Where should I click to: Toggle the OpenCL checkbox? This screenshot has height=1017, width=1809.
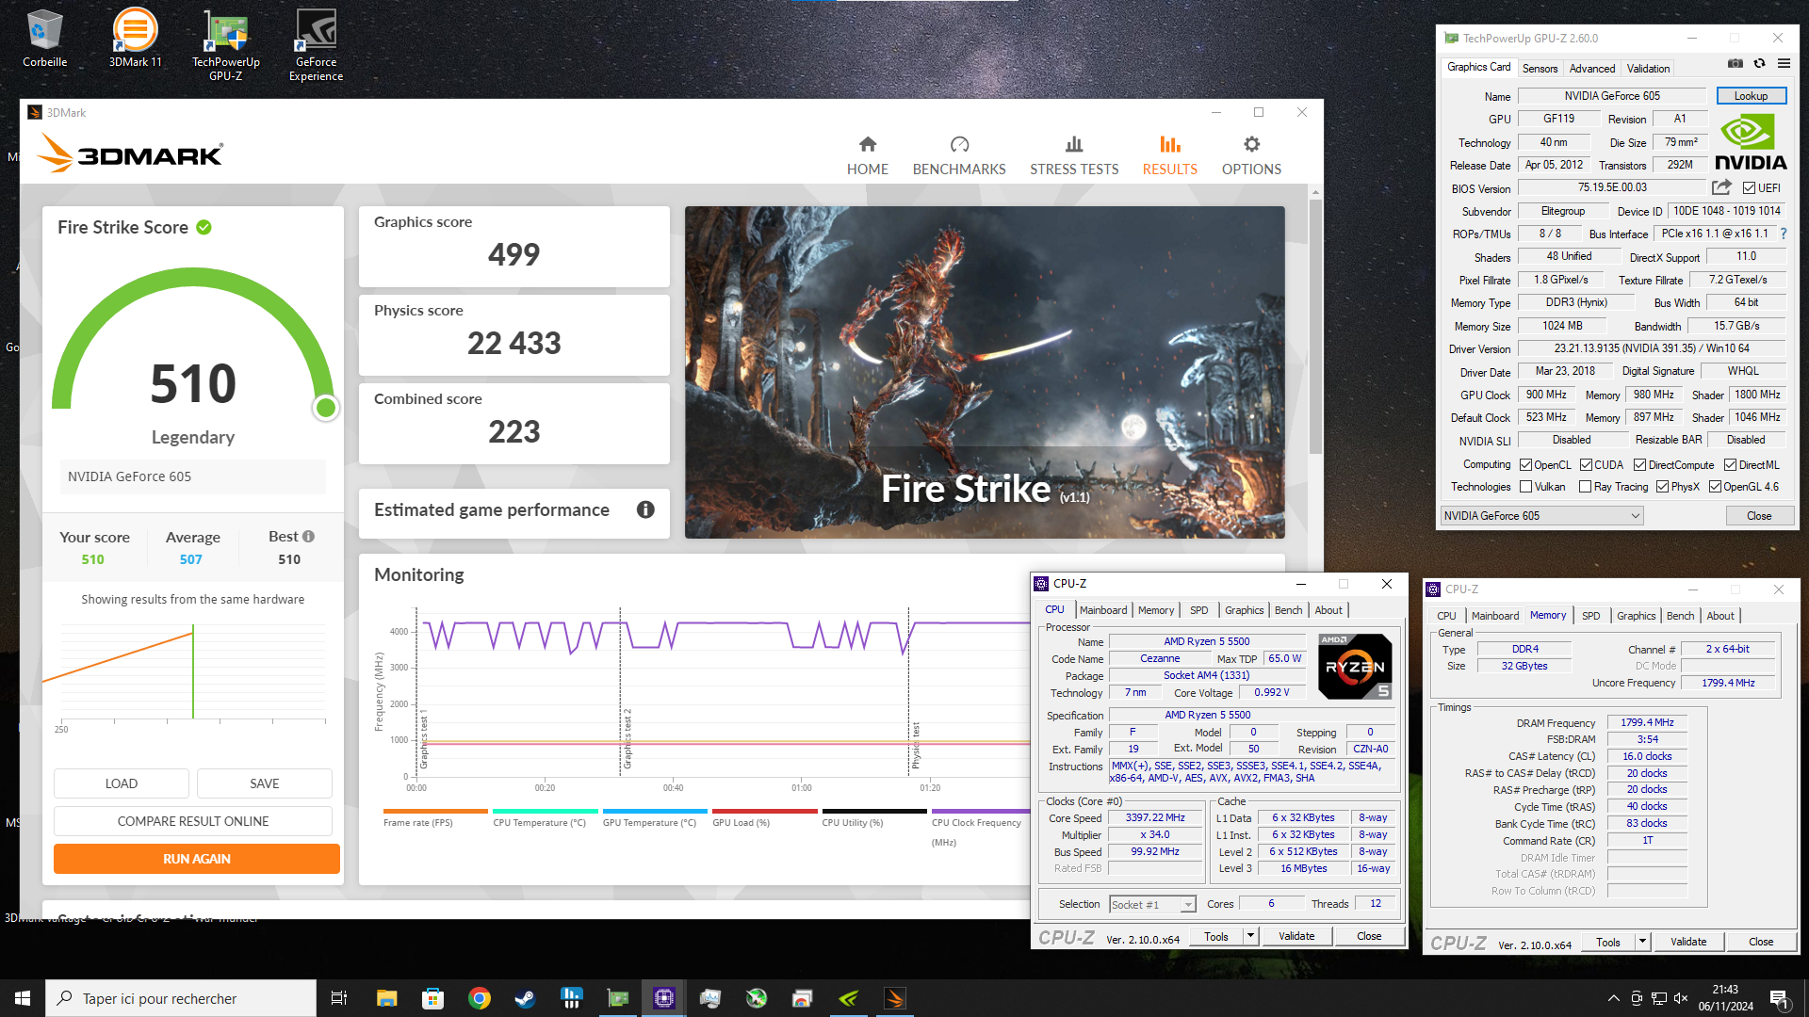click(1525, 465)
